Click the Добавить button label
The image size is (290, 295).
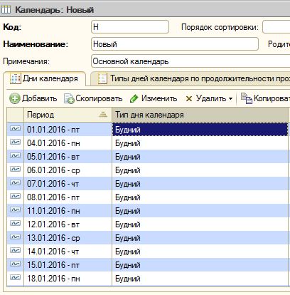40,98
